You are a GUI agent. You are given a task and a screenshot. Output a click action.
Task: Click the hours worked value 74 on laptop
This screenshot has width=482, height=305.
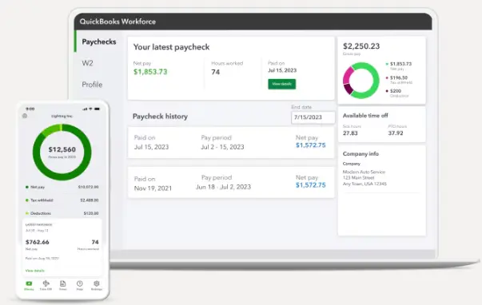pos(216,72)
